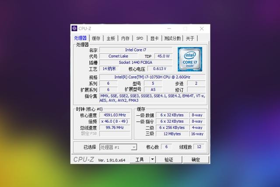Click the 扩展型号 value A5
The height and width of the screenshot is (187, 280).
click(153, 90)
